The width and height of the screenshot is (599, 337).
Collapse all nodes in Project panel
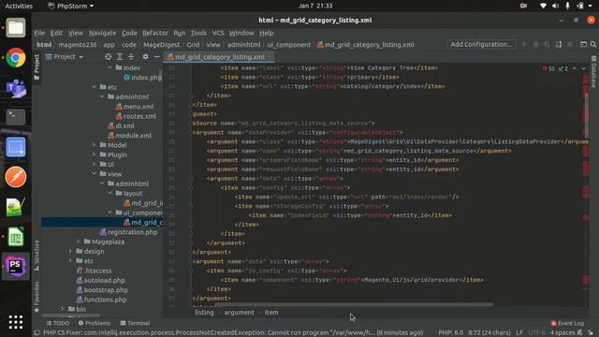pos(131,56)
